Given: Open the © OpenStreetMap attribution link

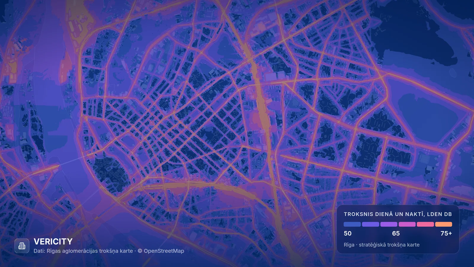Looking at the screenshot, I should pyautogui.click(x=161, y=251).
